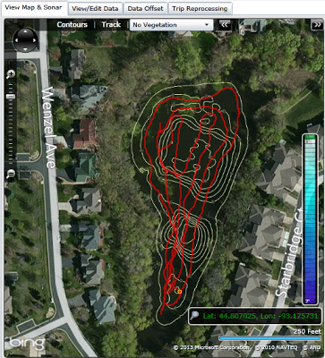The image size is (325, 358).
Task: Click the Lat/Lon coordinate readout
Action: 261,316
